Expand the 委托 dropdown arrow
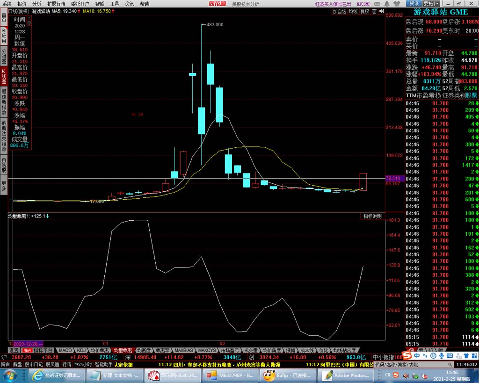479x383 pixels. click(437, 4)
